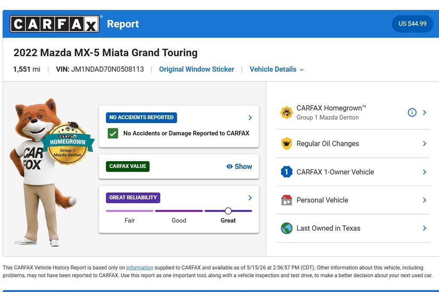Image resolution: width=439 pixels, height=292 pixels.
Task: Open the Original Window Sticker link
Action: click(196, 69)
